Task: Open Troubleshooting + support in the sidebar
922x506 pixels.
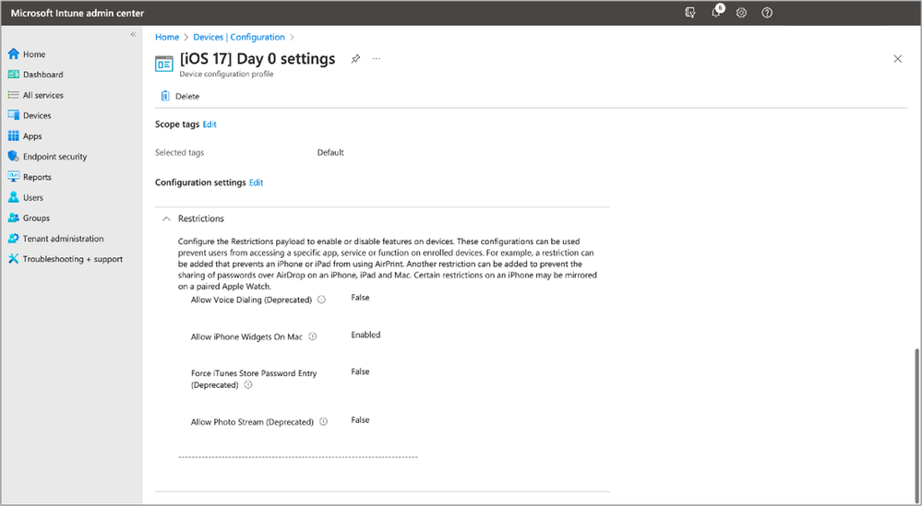Action: pyautogui.click(x=66, y=259)
